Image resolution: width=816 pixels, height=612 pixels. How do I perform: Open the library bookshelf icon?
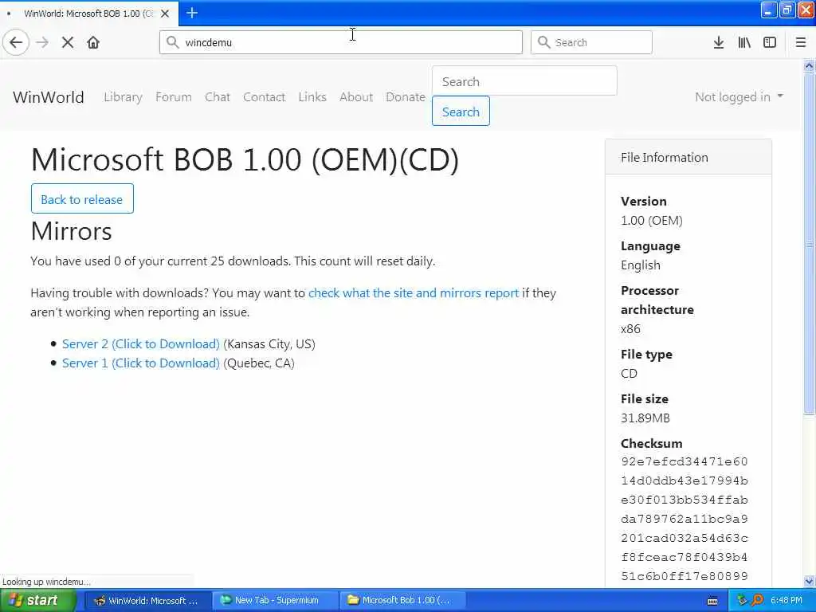[x=744, y=42]
